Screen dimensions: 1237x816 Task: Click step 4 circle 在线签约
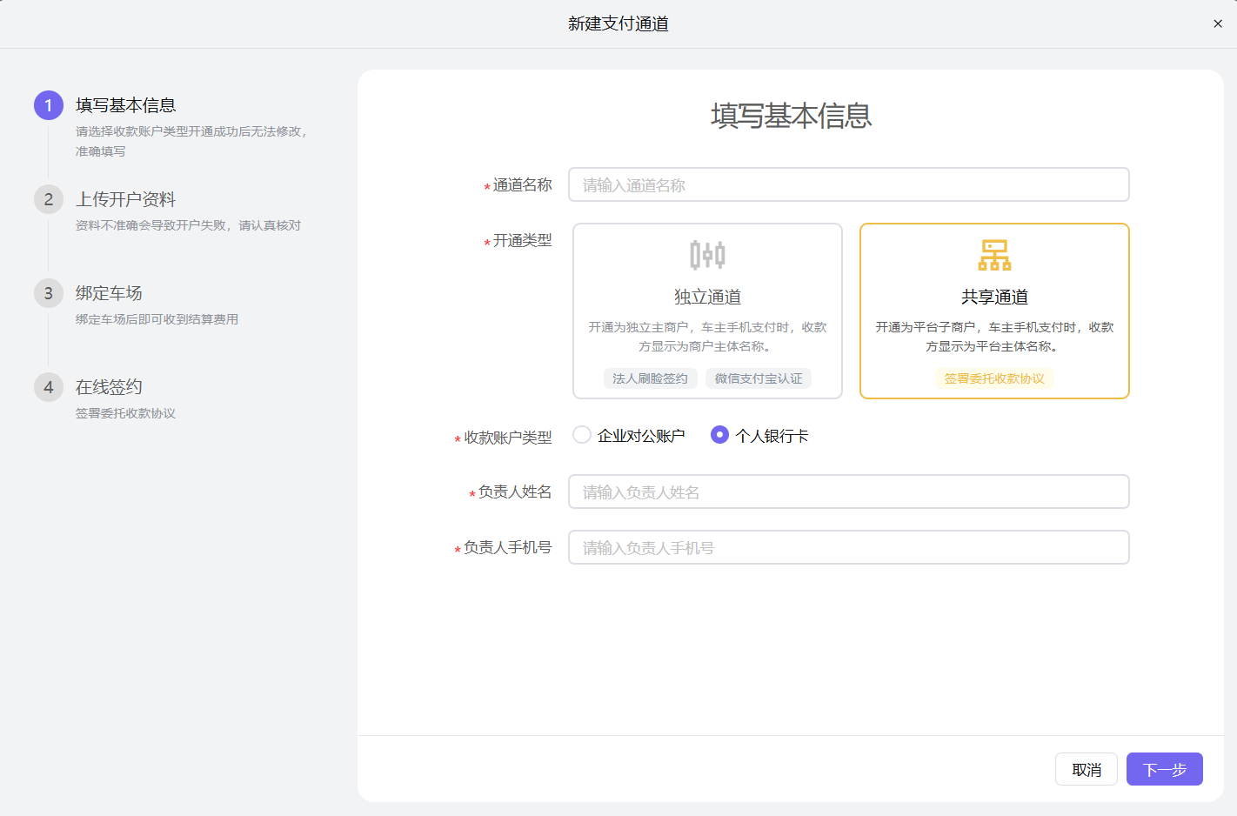48,387
